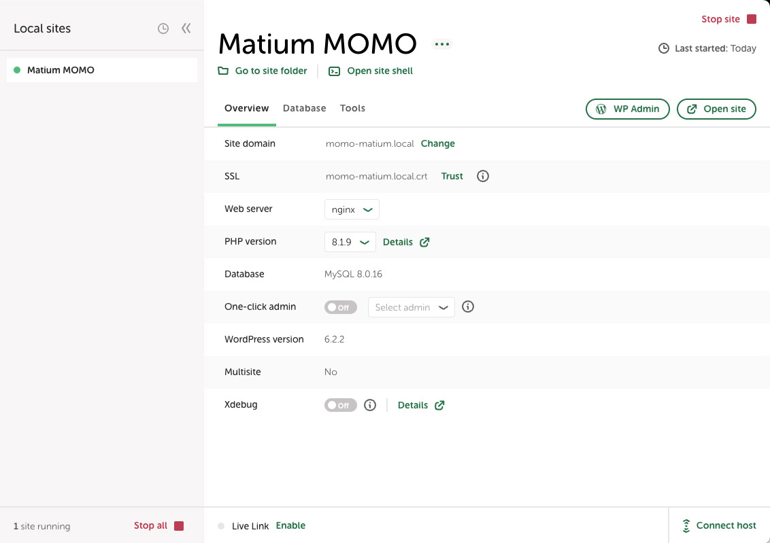Click the Xdebug info icon
The width and height of the screenshot is (770, 543).
coord(370,405)
